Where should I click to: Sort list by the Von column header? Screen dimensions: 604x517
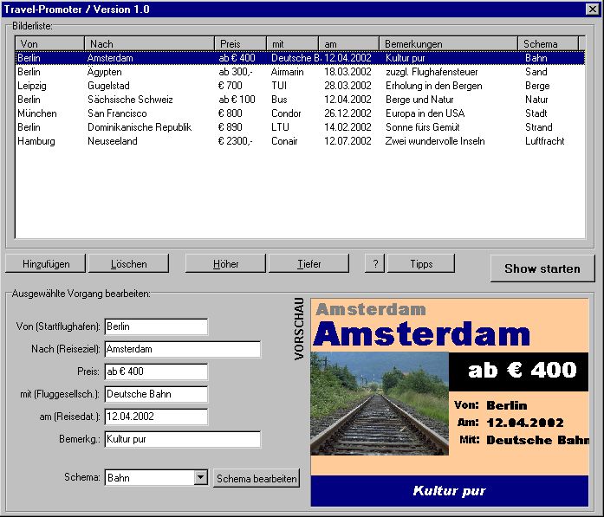49,44
